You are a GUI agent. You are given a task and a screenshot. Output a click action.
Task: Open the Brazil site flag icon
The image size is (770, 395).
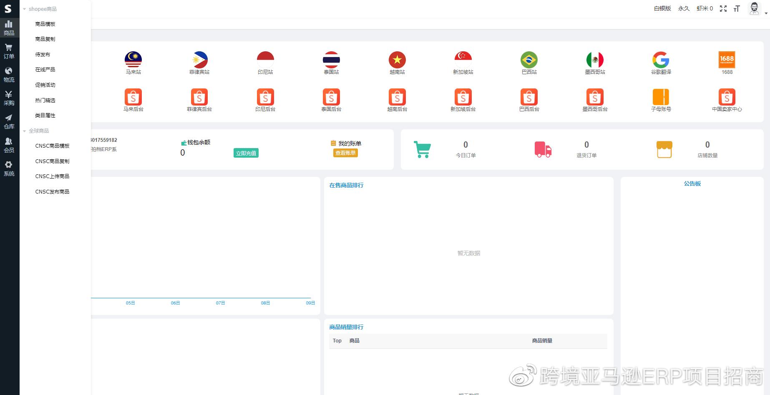tap(529, 60)
